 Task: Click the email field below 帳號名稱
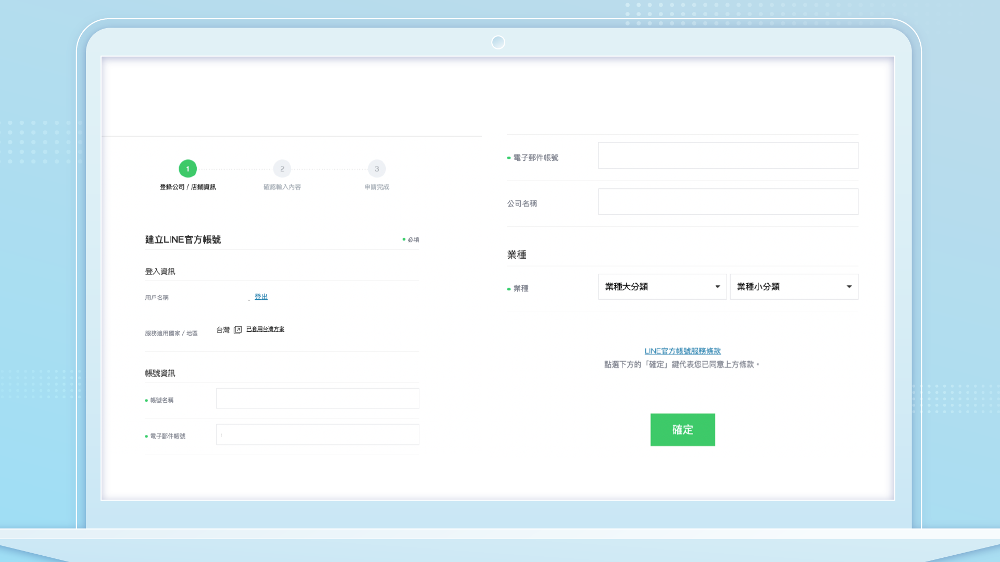pyautogui.click(x=317, y=435)
